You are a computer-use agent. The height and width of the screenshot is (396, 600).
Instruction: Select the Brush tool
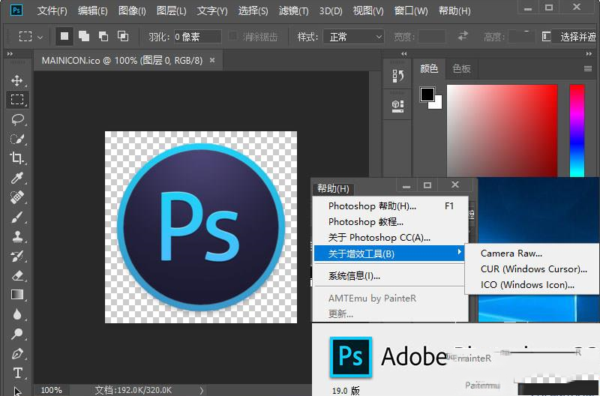(x=16, y=217)
